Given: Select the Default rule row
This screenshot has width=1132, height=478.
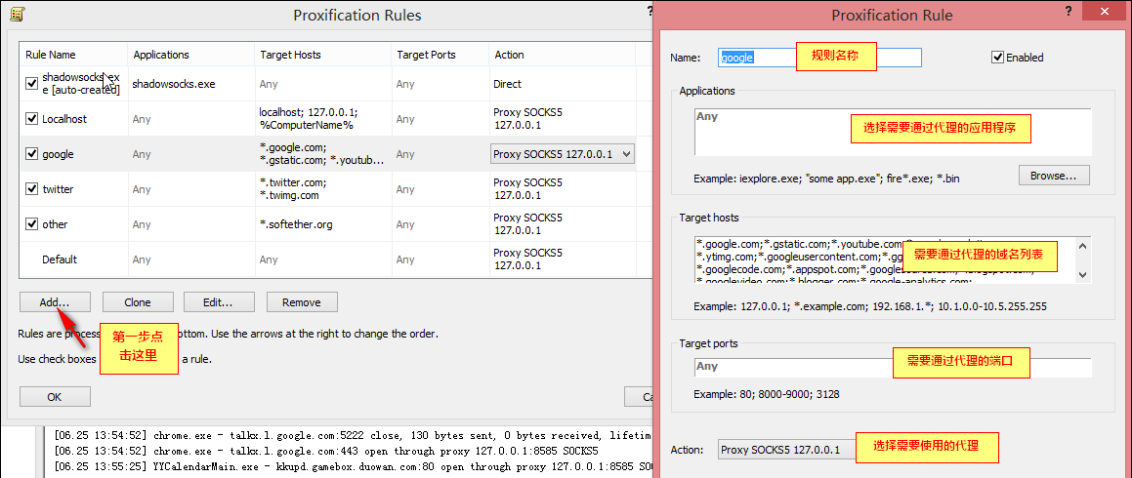Looking at the screenshot, I should 328,259.
